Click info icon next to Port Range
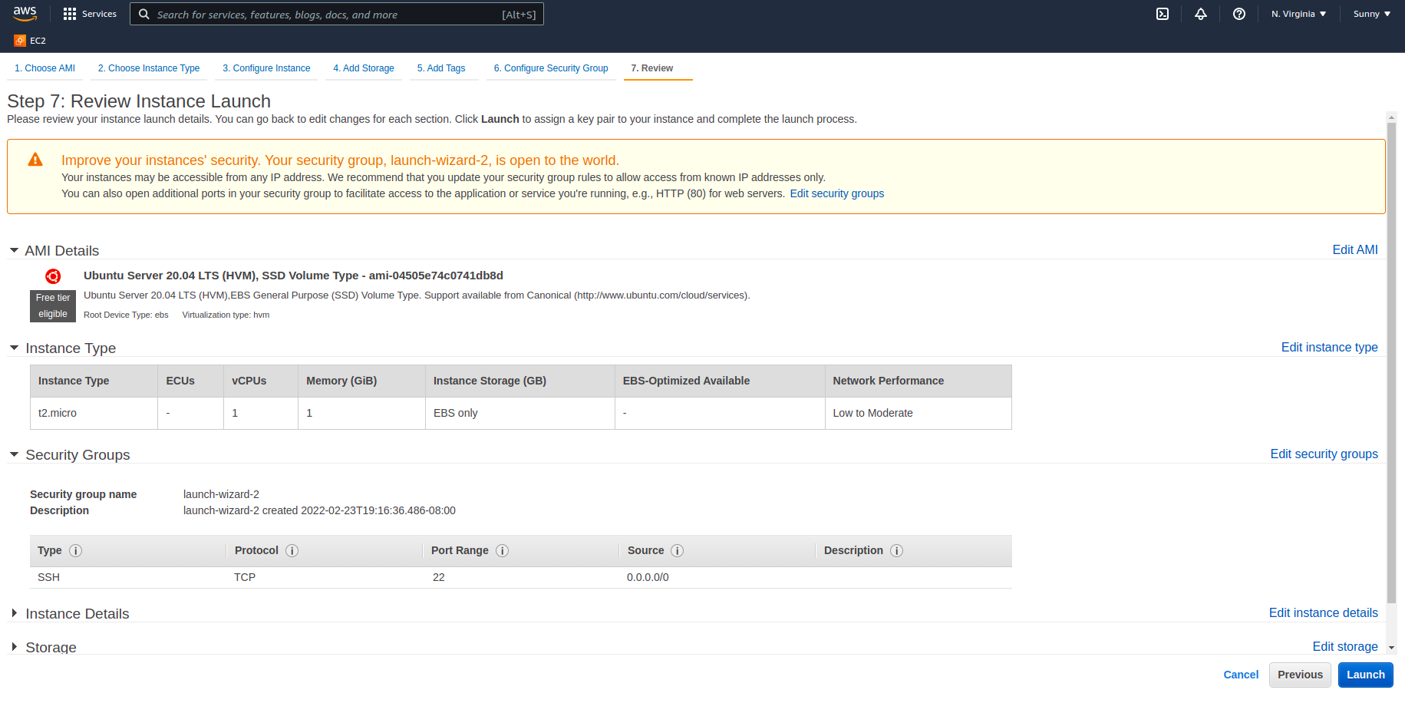 502,550
